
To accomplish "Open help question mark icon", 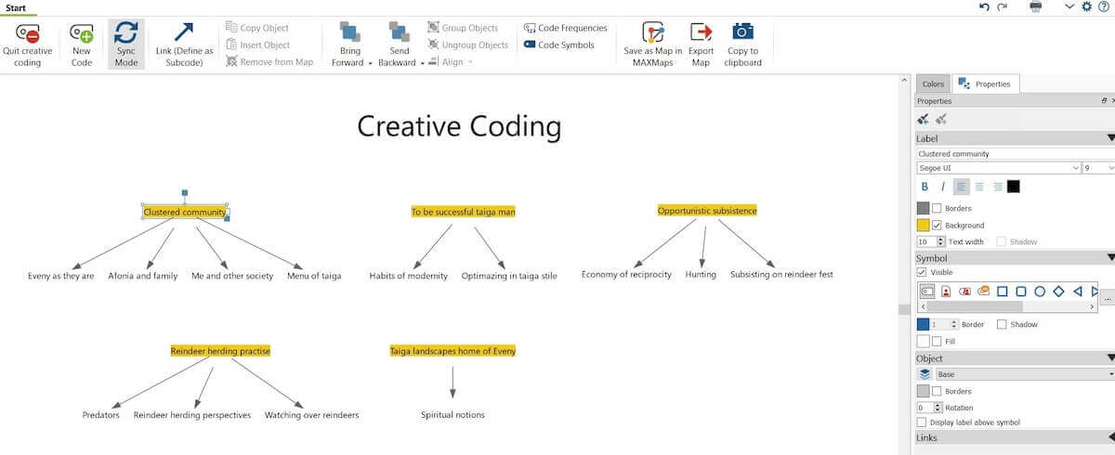I will (1104, 6).
